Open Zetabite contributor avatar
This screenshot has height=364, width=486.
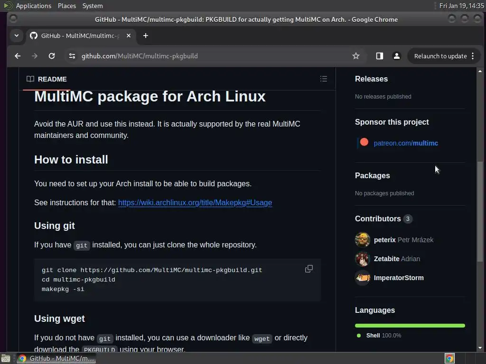[362, 259]
